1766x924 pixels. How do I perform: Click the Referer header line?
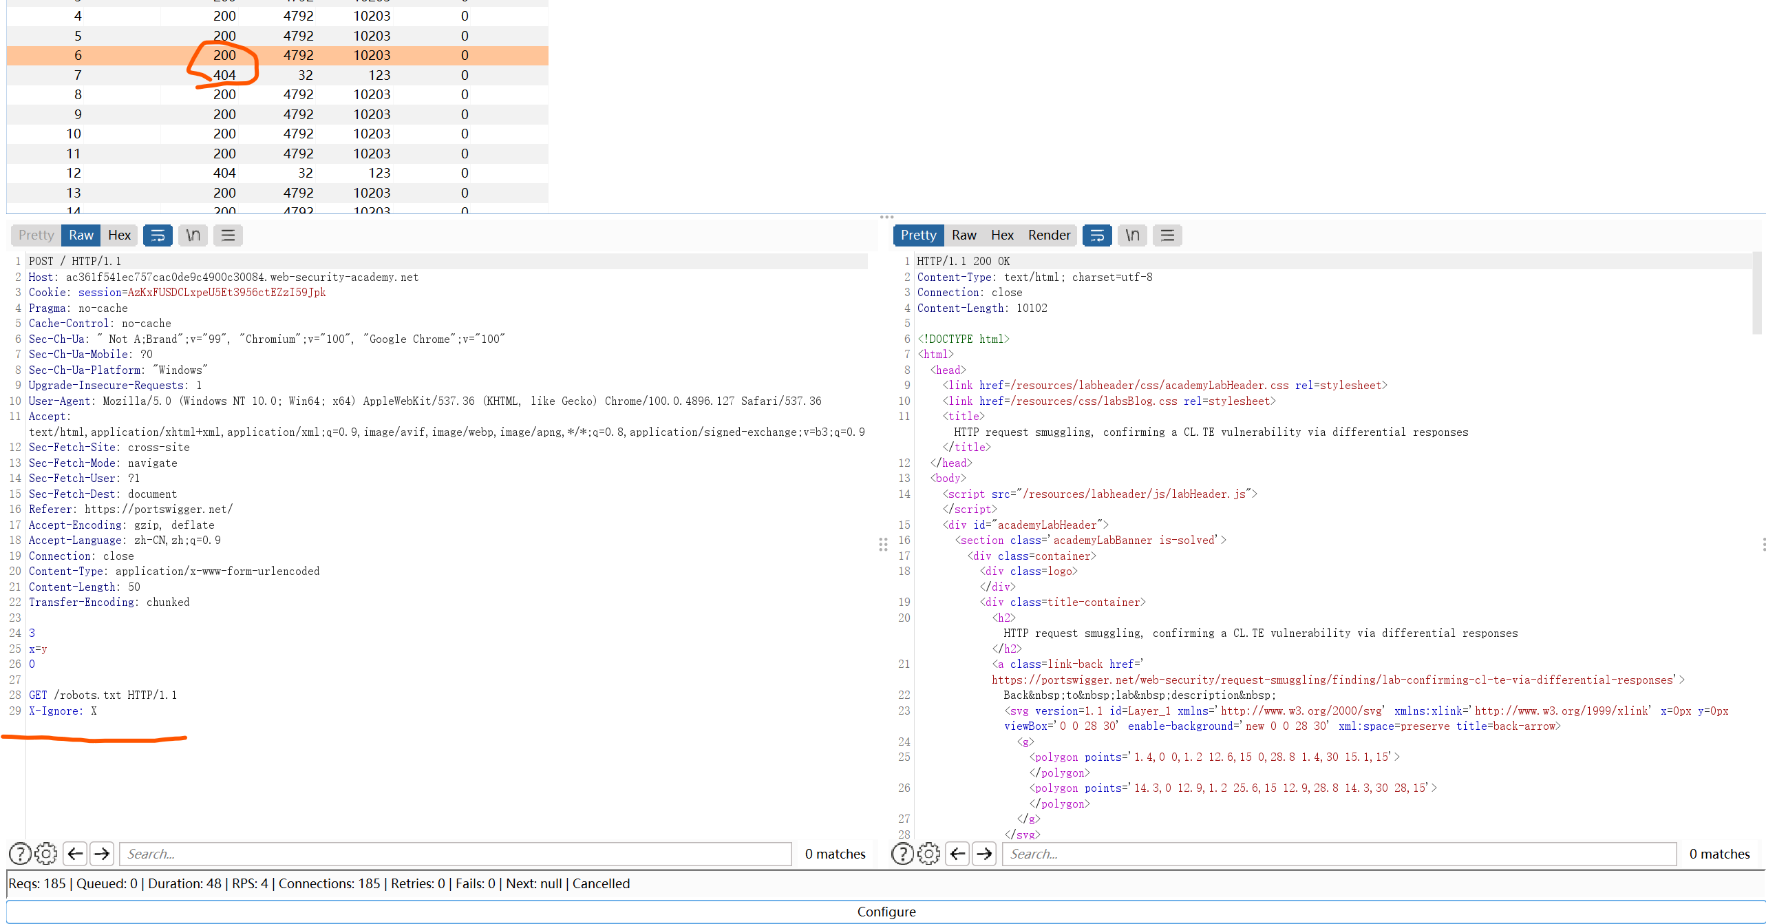click(x=131, y=509)
